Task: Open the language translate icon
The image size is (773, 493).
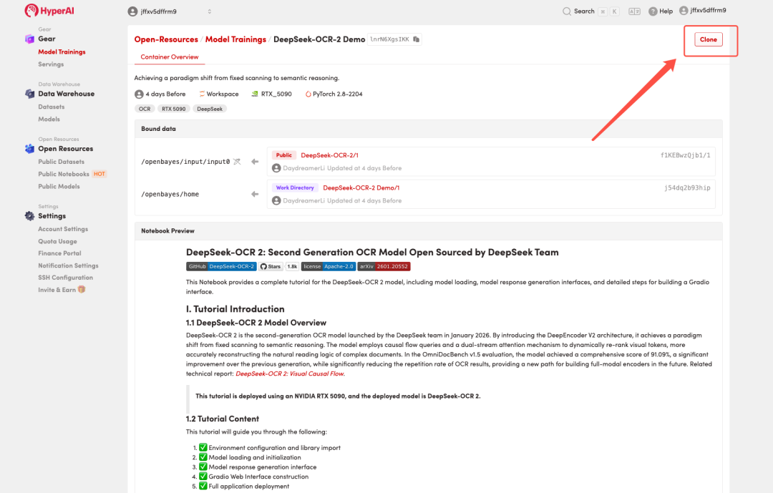Action: coord(634,11)
